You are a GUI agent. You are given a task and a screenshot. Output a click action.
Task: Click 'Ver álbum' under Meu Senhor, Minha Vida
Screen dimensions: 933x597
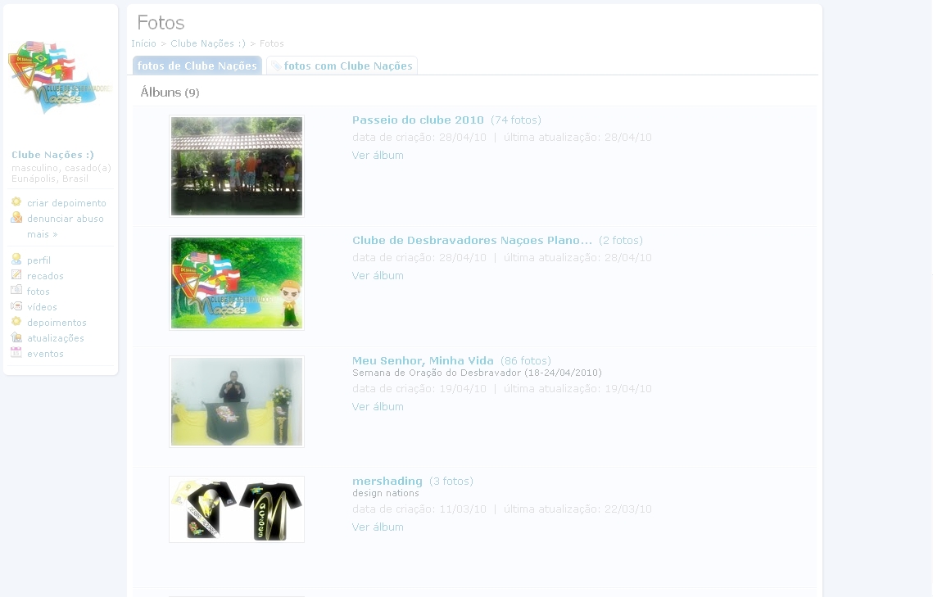point(378,407)
